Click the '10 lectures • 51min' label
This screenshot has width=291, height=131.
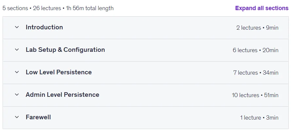[255, 95]
